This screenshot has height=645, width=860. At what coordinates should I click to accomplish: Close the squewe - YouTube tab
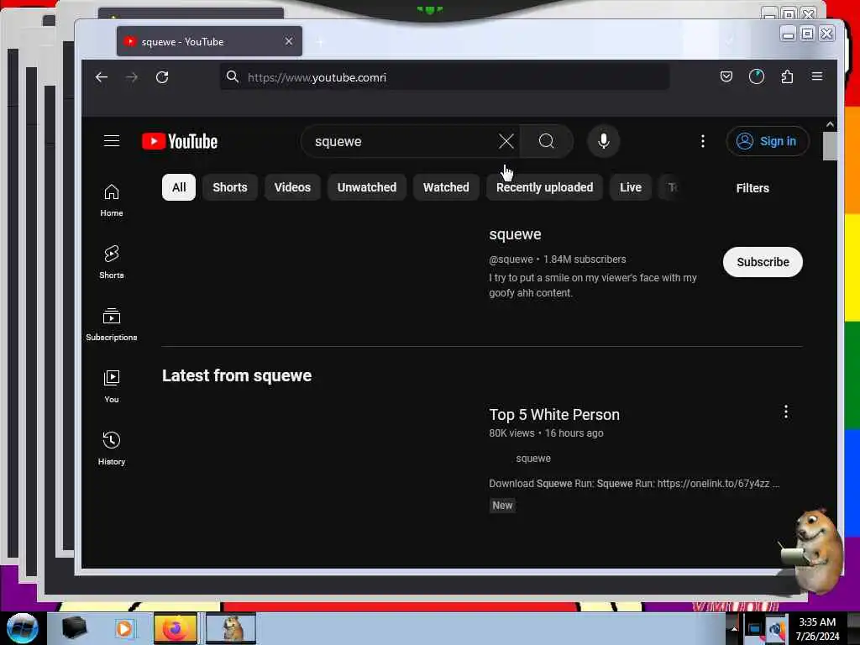[x=289, y=41]
